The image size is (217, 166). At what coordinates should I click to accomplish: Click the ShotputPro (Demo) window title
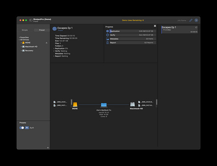point(42,19)
